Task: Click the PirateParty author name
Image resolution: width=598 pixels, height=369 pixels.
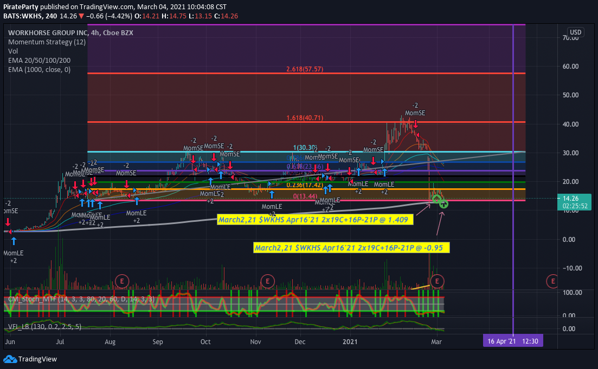Action: 21,7
